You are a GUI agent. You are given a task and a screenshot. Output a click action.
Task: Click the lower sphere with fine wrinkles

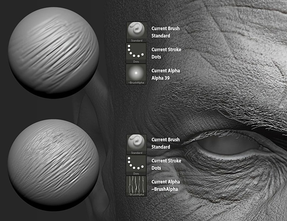pyautogui.click(x=53, y=165)
